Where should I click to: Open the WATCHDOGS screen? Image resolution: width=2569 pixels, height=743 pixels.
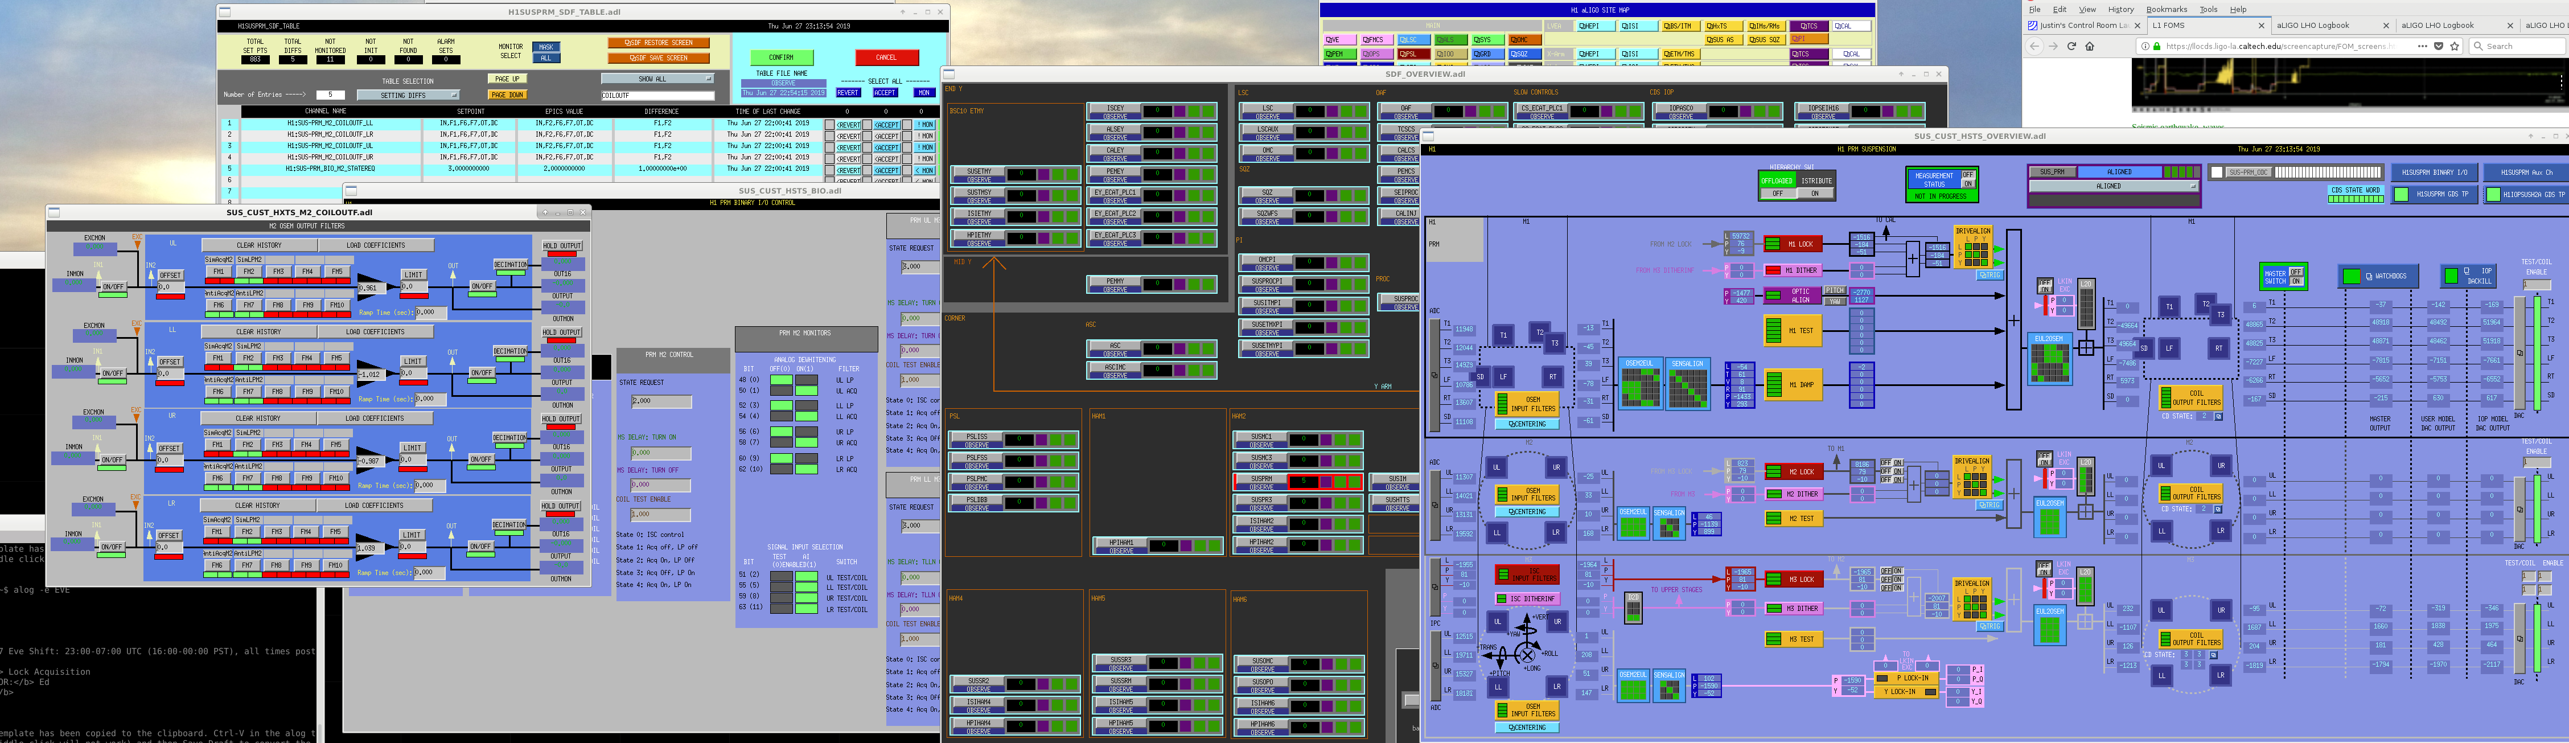2378,276
